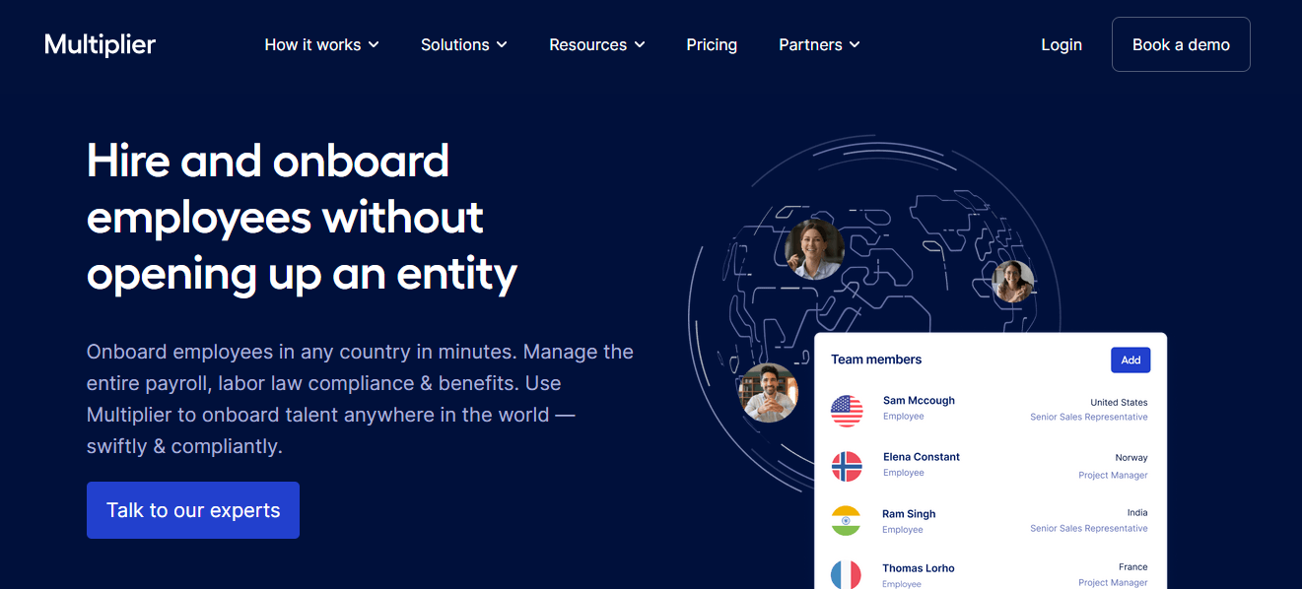Expand the Solutions chevron arrow
This screenshot has width=1302, height=589.
tap(502, 45)
